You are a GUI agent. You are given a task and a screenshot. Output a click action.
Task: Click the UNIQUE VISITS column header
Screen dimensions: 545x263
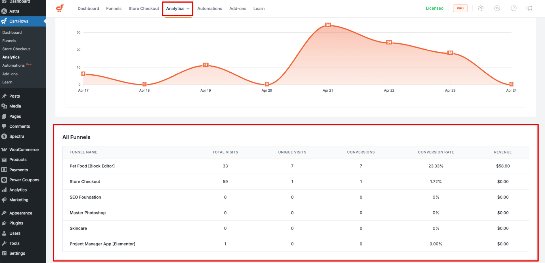pos(292,152)
